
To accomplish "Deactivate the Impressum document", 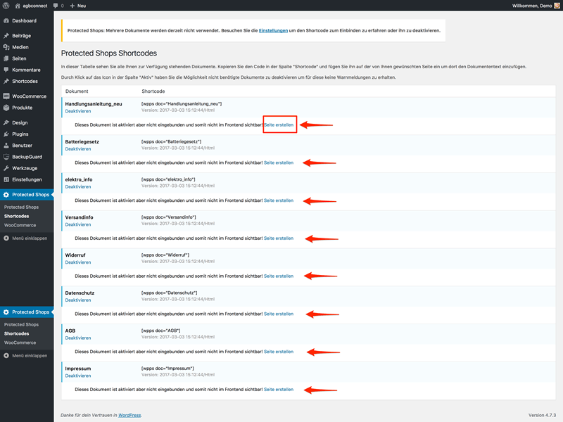I will 78,376.
